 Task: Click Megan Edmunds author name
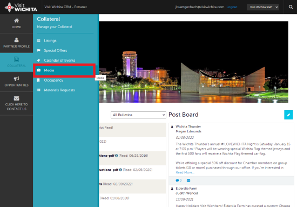click(x=188, y=131)
